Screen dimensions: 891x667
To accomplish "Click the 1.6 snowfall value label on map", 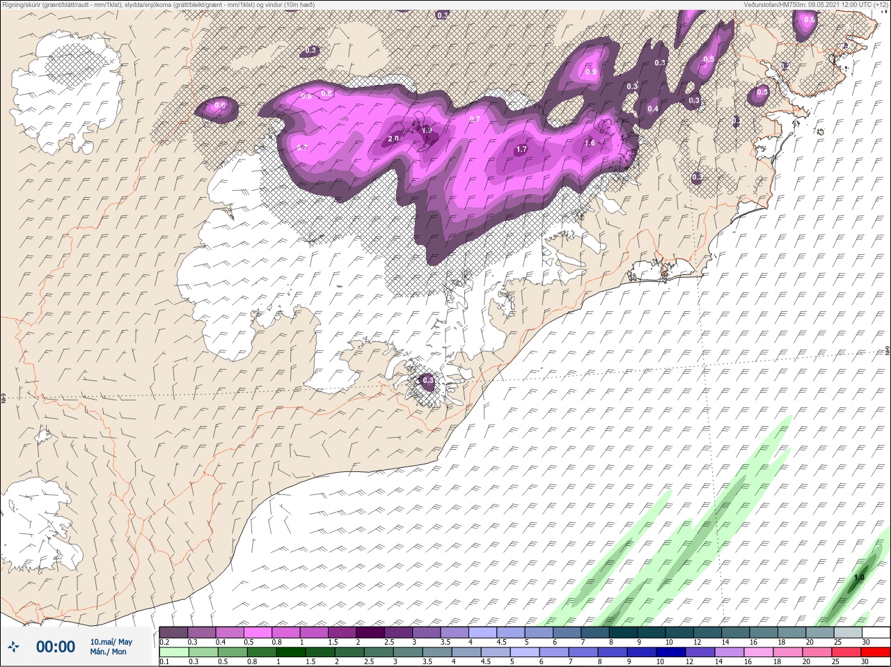I will click(590, 143).
